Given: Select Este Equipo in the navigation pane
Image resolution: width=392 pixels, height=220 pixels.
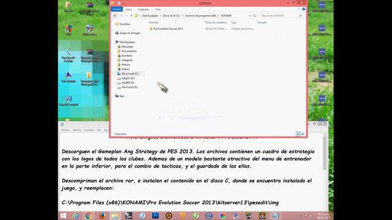Looking at the screenshot, I should tap(127, 42).
